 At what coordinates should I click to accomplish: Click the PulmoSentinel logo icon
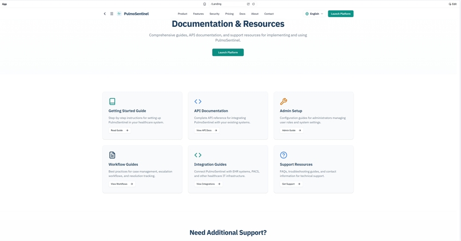[x=119, y=14]
